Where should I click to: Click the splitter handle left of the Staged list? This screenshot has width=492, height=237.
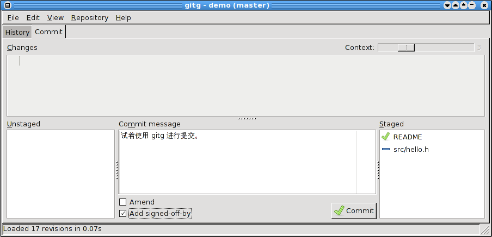pyautogui.click(x=378, y=170)
